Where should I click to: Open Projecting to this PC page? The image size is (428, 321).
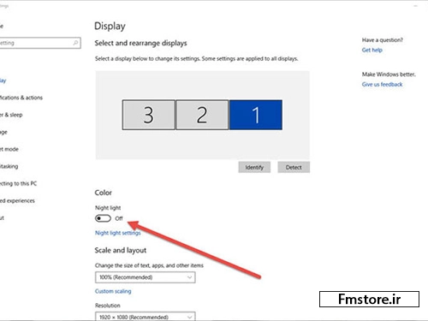click(x=18, y=183)
